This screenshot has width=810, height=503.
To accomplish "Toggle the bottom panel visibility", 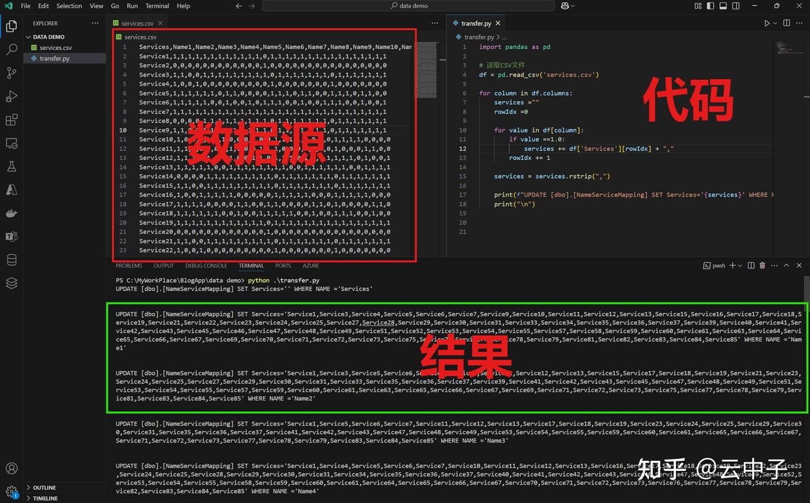I will tap(723, 6).
